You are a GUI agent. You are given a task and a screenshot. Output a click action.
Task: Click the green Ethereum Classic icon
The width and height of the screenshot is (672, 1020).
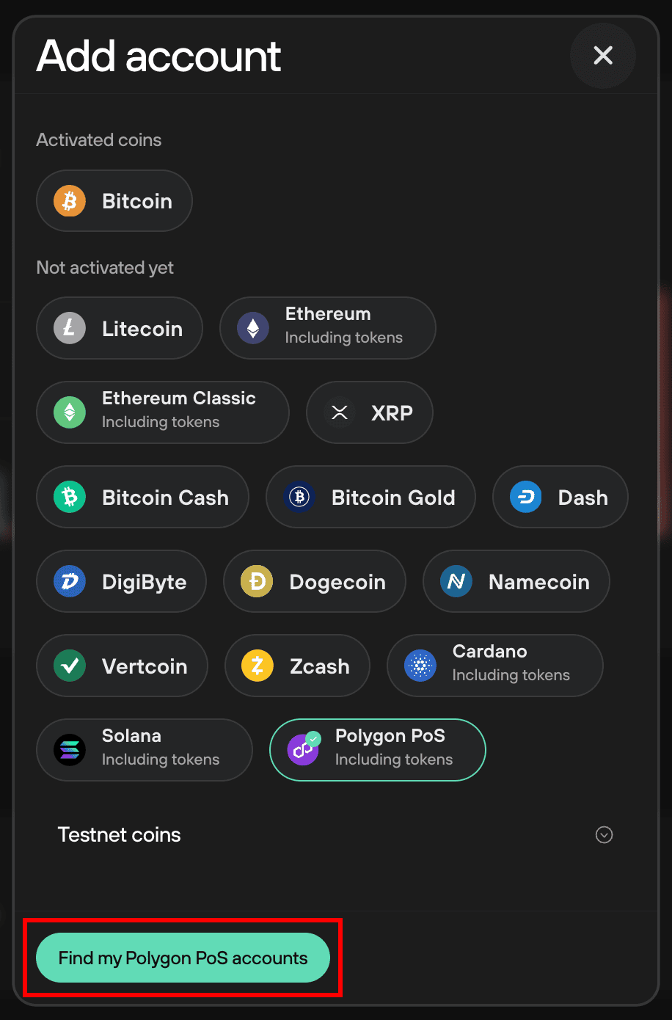coord(70,412)
